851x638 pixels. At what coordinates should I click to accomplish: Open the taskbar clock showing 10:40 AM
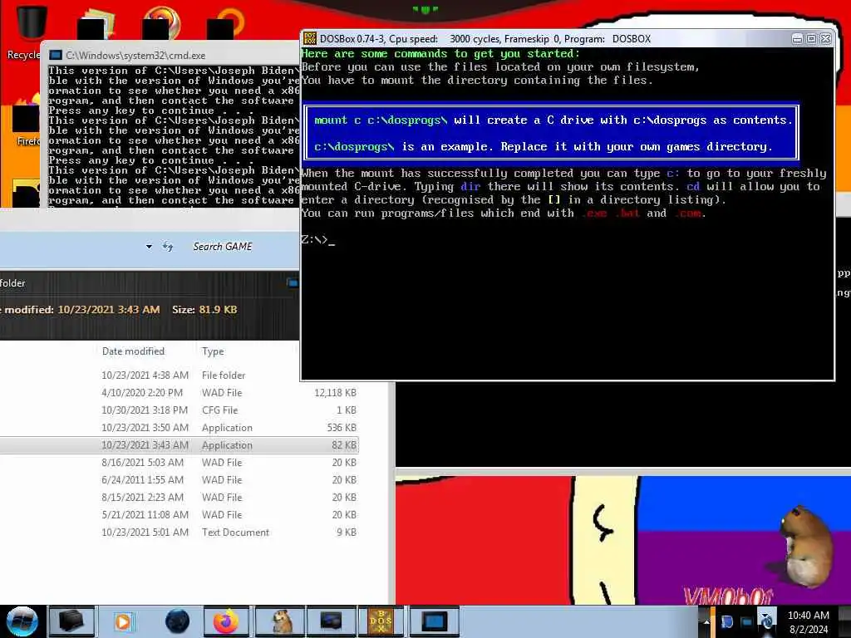(x=808, y=622)
